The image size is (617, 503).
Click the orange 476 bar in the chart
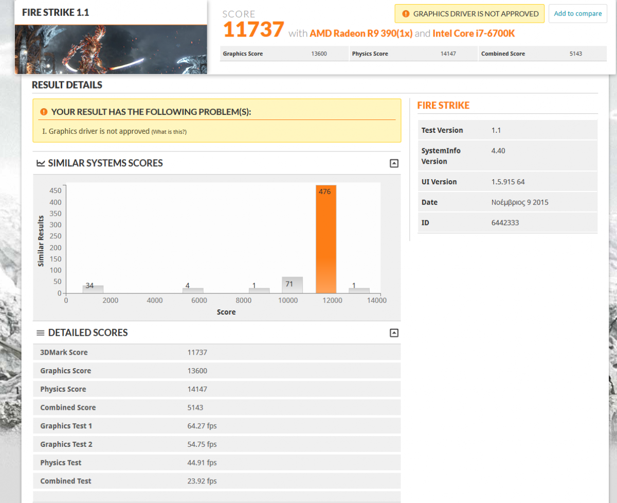click(325, 239)
